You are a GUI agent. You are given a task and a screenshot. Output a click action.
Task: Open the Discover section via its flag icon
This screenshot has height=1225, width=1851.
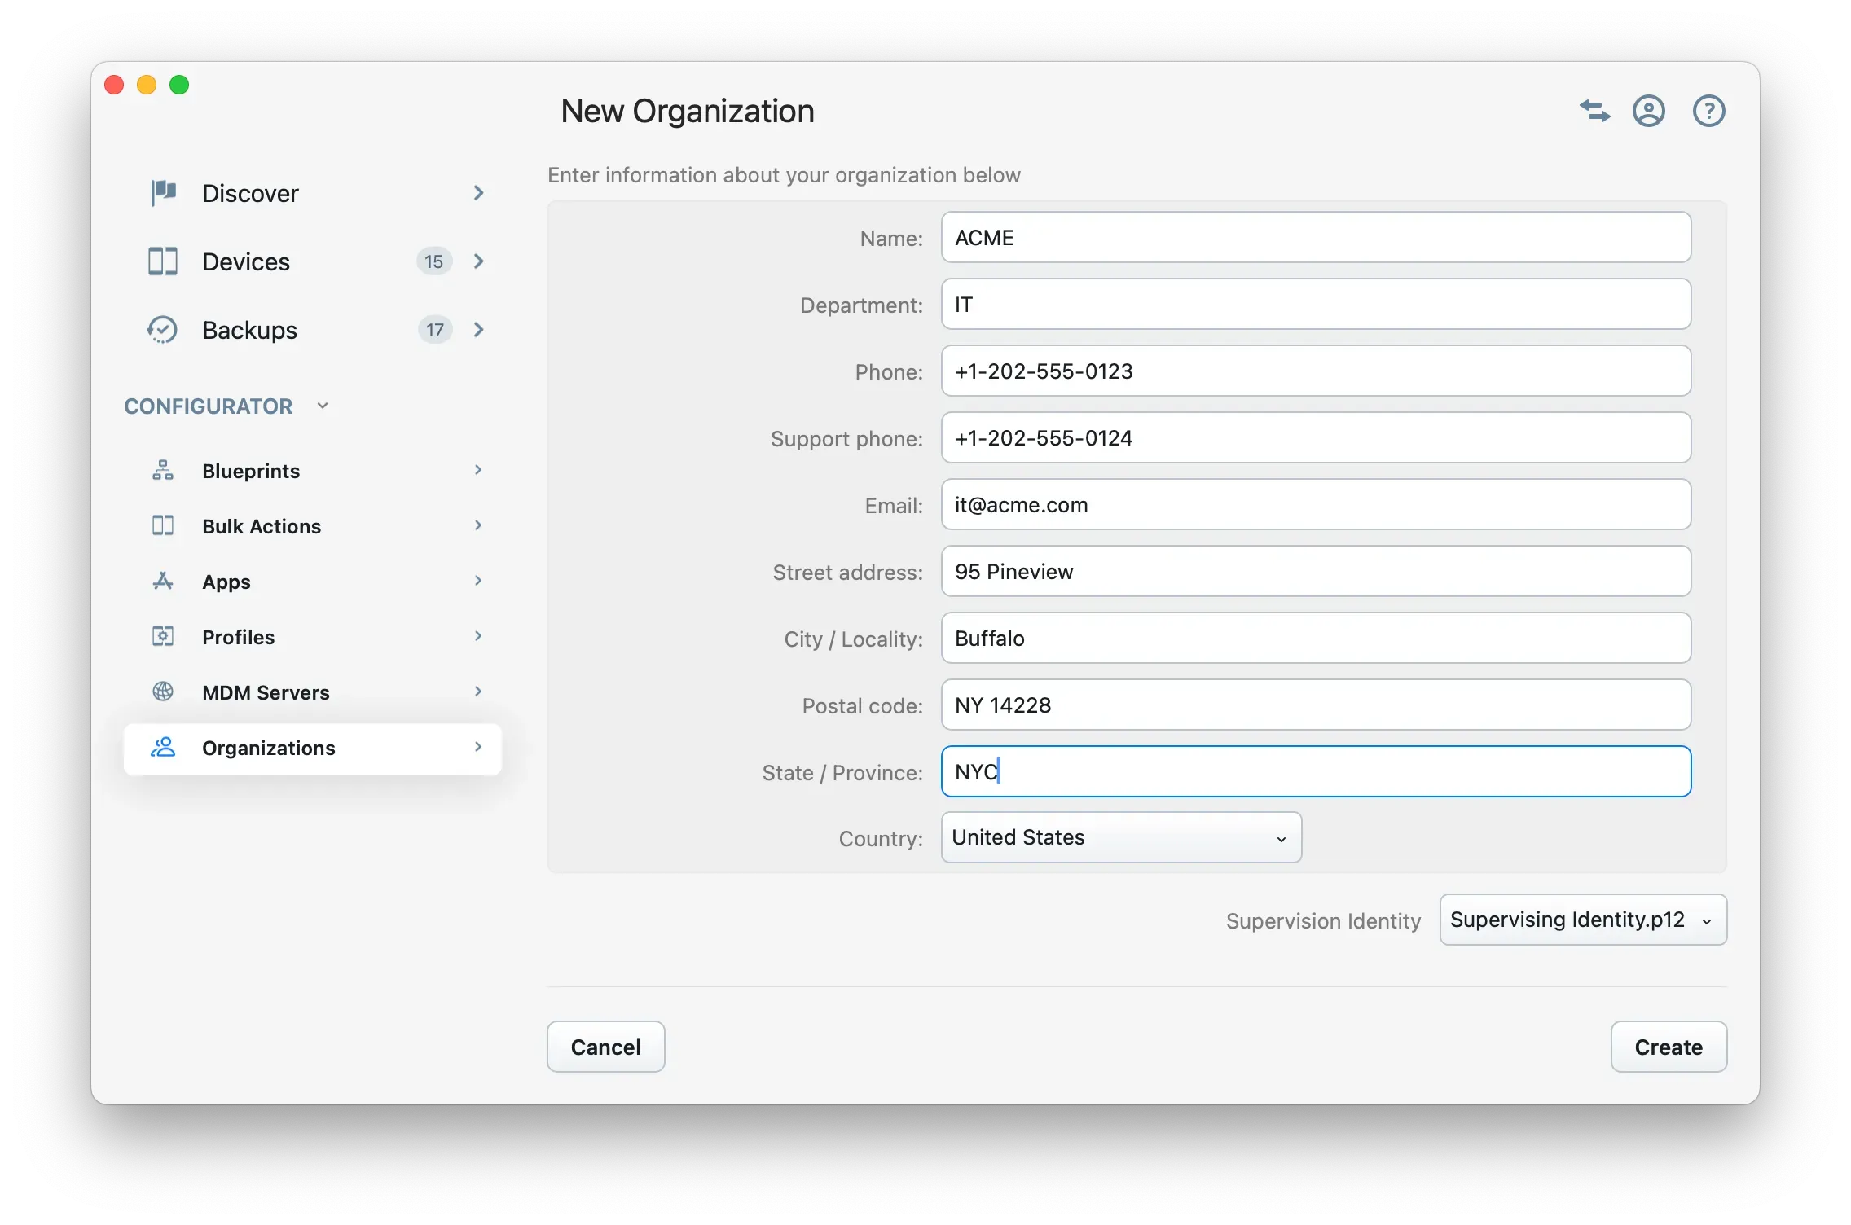pyautogui.click(x=163, y=193)
